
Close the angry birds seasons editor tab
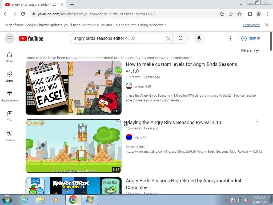click(62, 5)
